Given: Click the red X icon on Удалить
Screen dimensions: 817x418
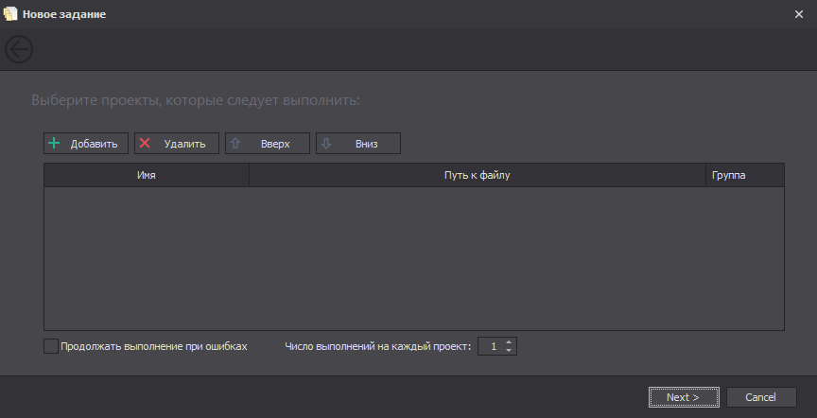Looking at the screenshot, I should (x=145, y=144).
